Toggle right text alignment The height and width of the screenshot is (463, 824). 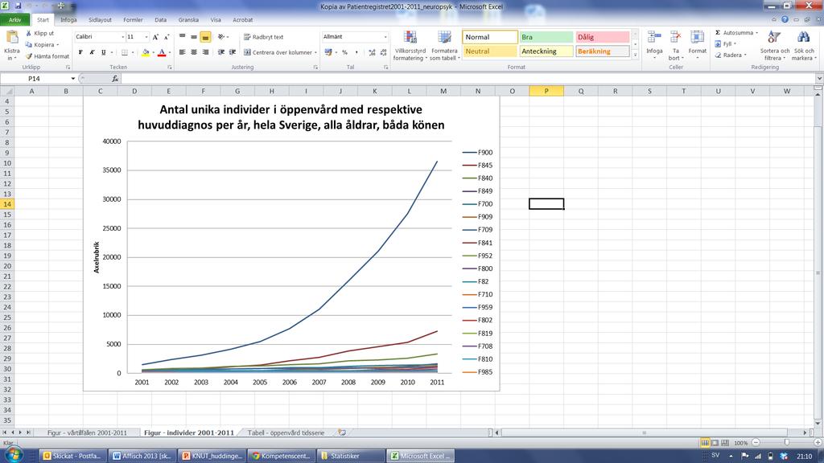[x=205, y=52]
